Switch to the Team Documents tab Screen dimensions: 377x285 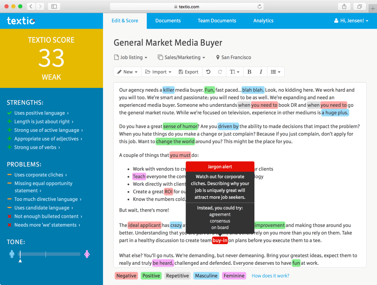pos(217,21)
